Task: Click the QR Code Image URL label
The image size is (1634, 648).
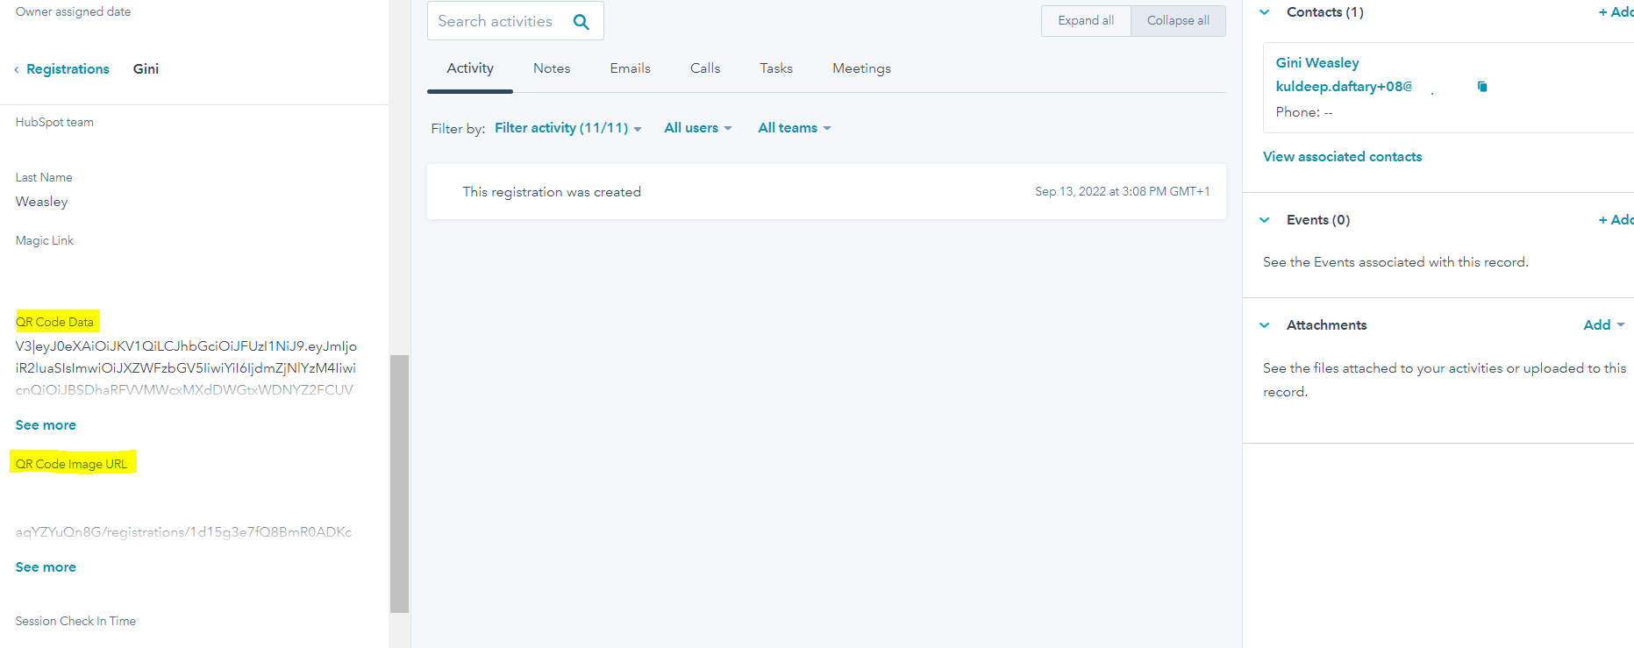Action: click(71, 464)
